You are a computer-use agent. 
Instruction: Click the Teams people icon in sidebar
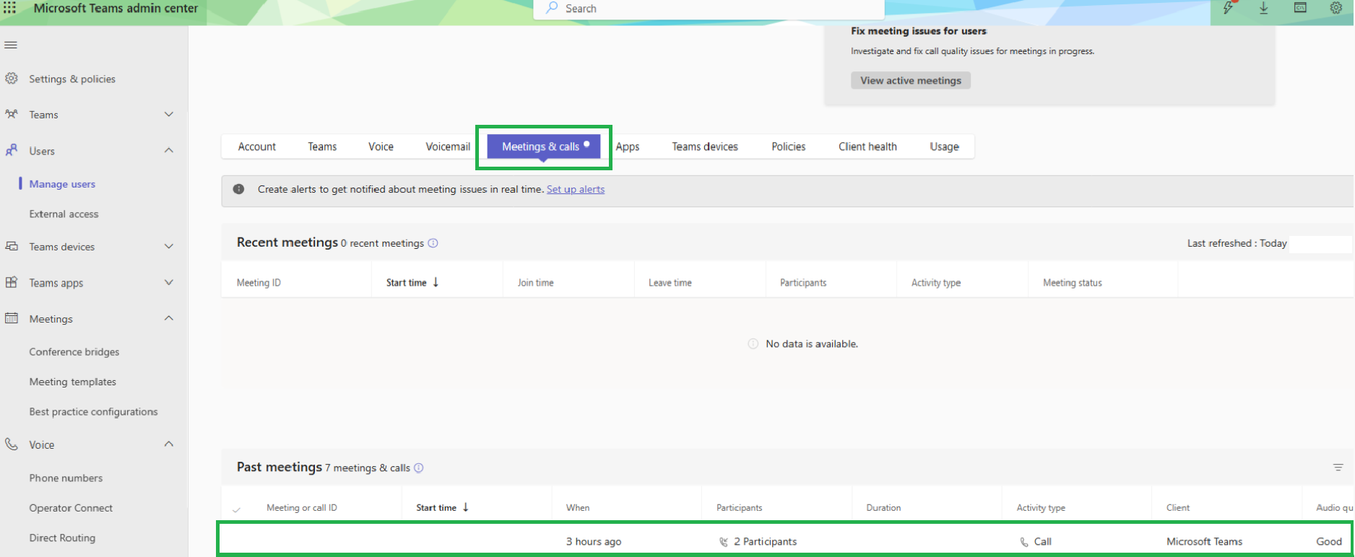pos(12,114)
